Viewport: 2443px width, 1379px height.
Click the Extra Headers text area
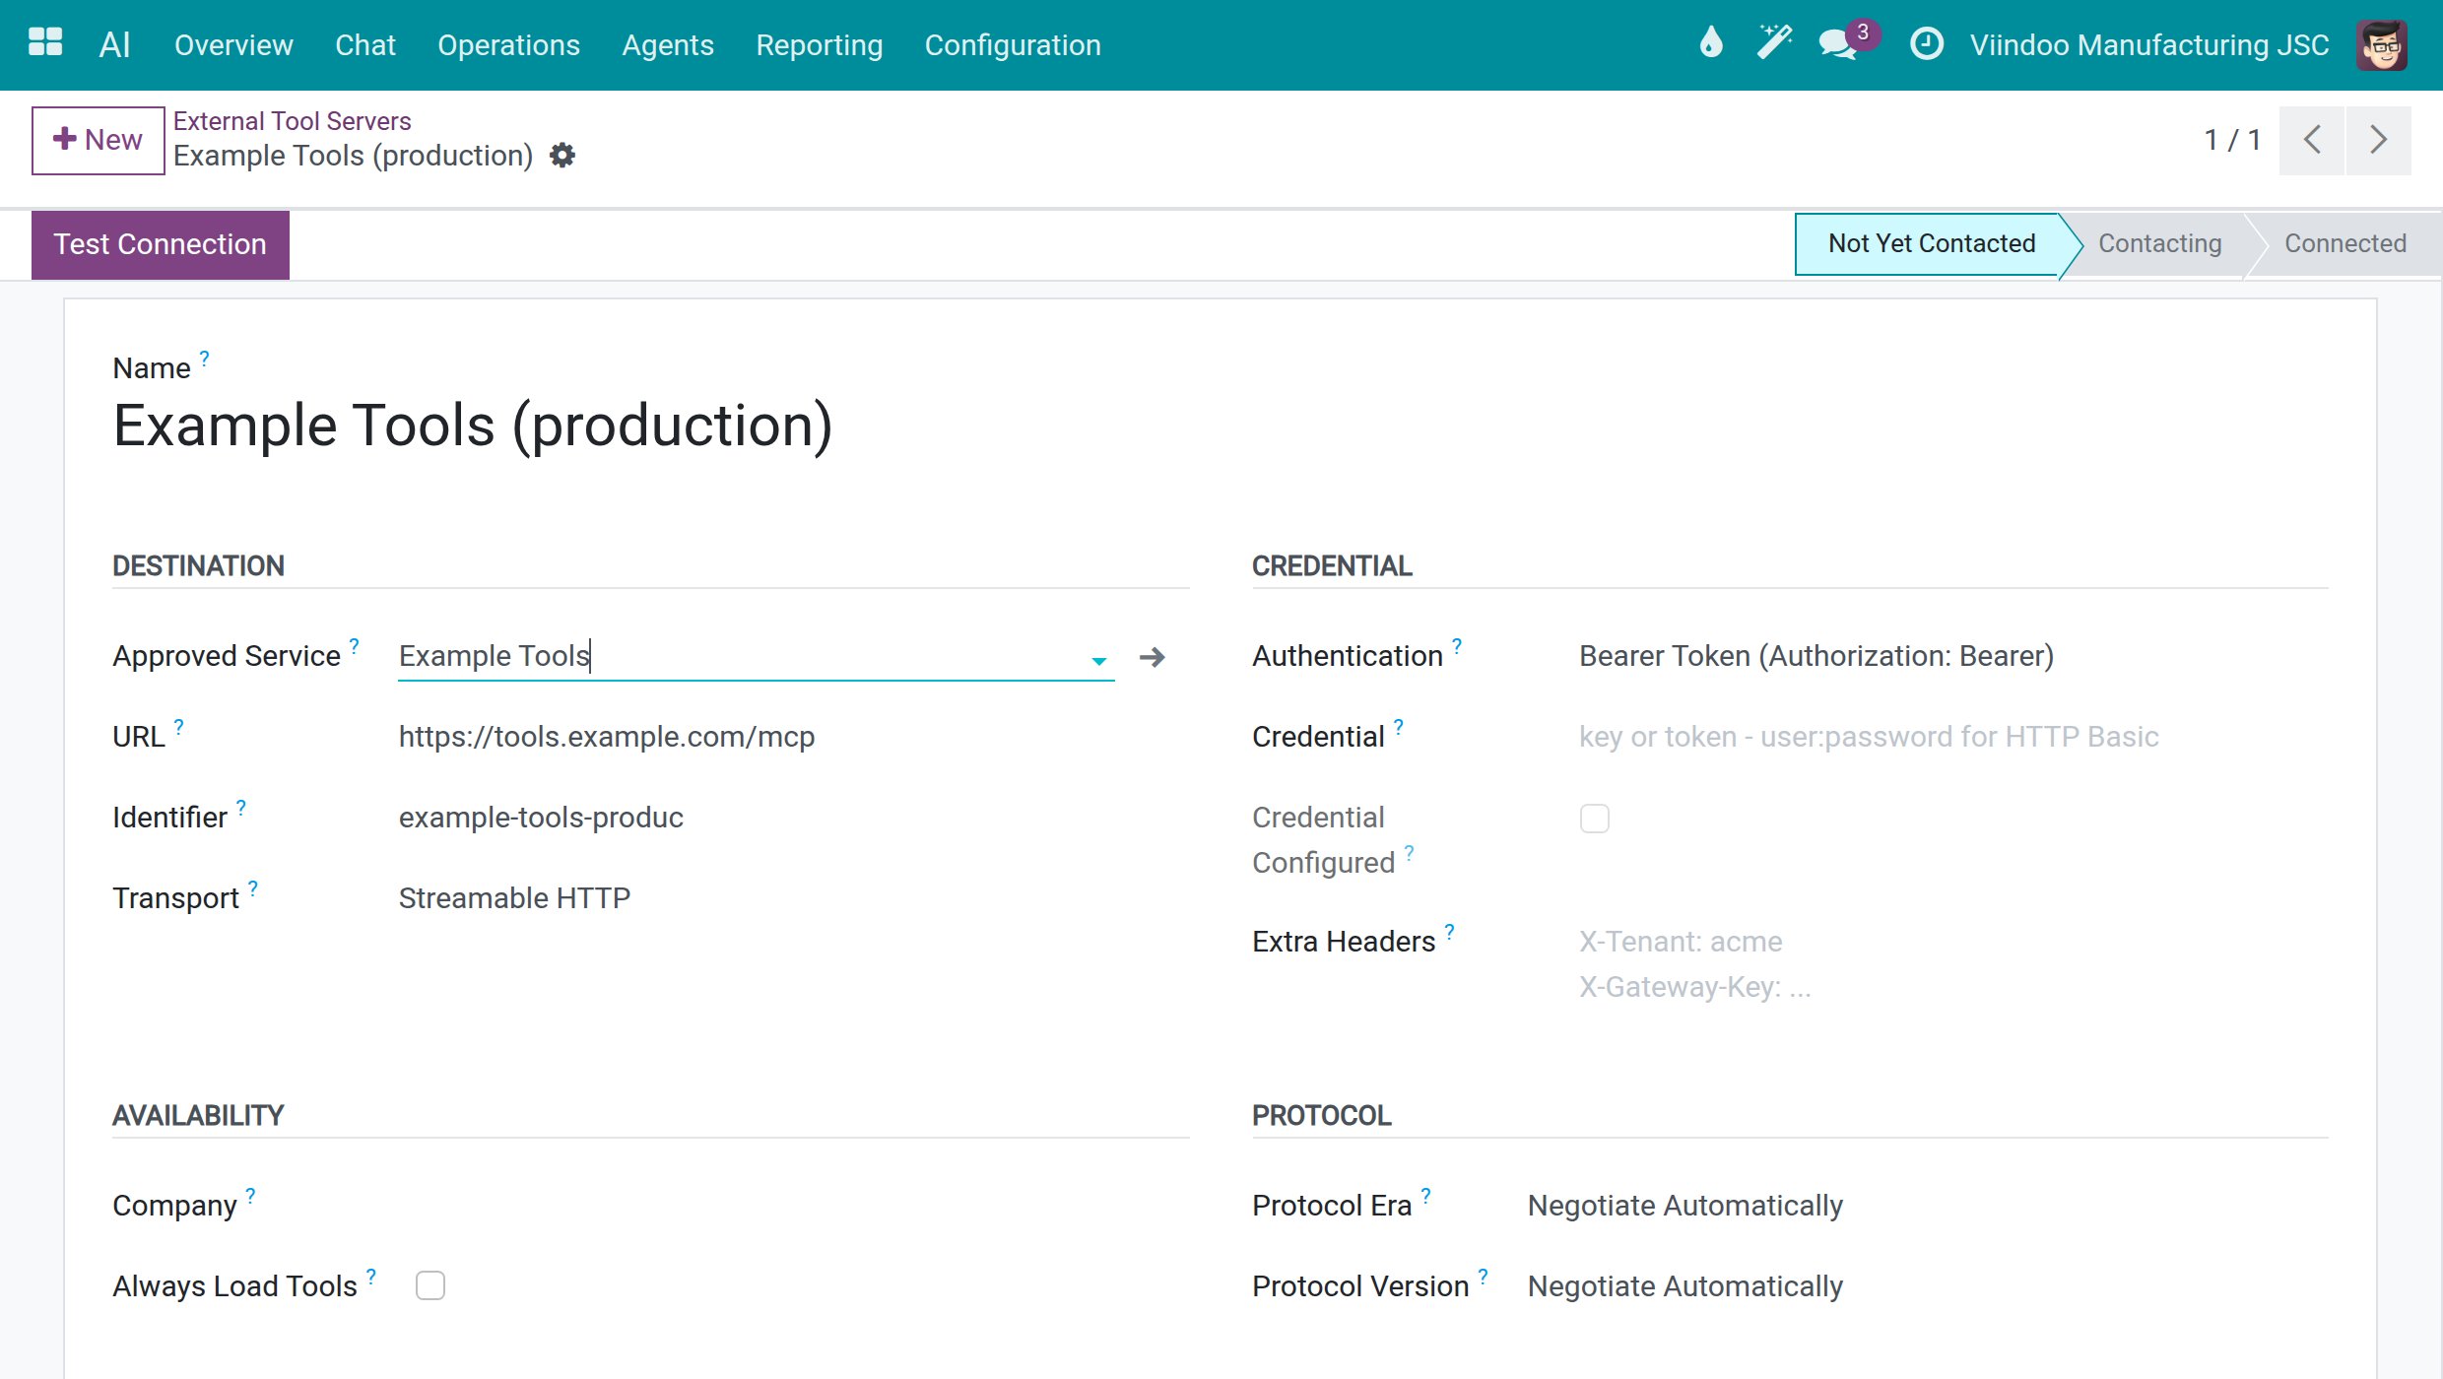pyautogui.click(x=1952, y=963)
